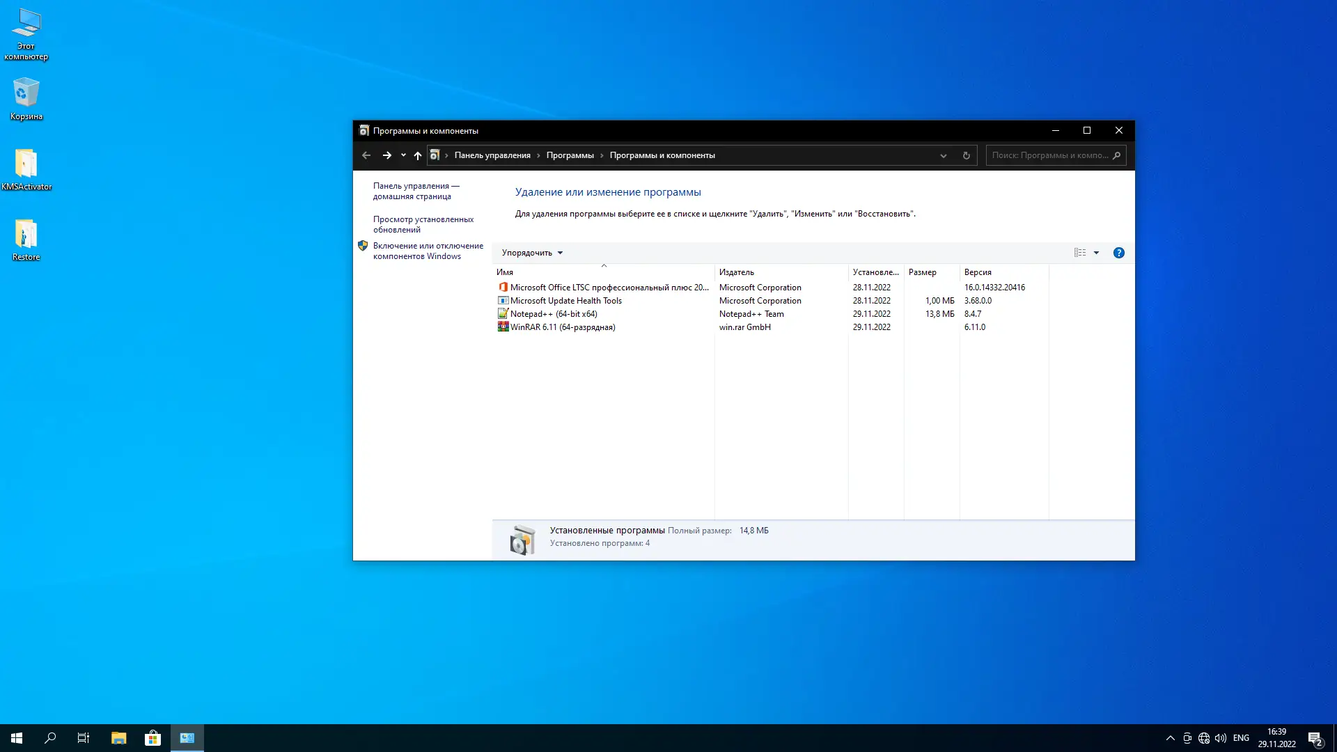Select the WinRAR 6.11 program entry
1337x752 pixels.
[563, 327]
